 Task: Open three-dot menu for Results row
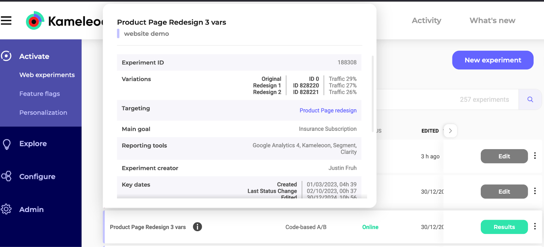pos(535,226)
